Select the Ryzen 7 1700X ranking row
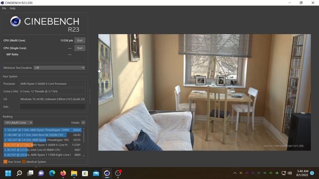This screenshot has width=319, height=179. [x=42, y=155]
